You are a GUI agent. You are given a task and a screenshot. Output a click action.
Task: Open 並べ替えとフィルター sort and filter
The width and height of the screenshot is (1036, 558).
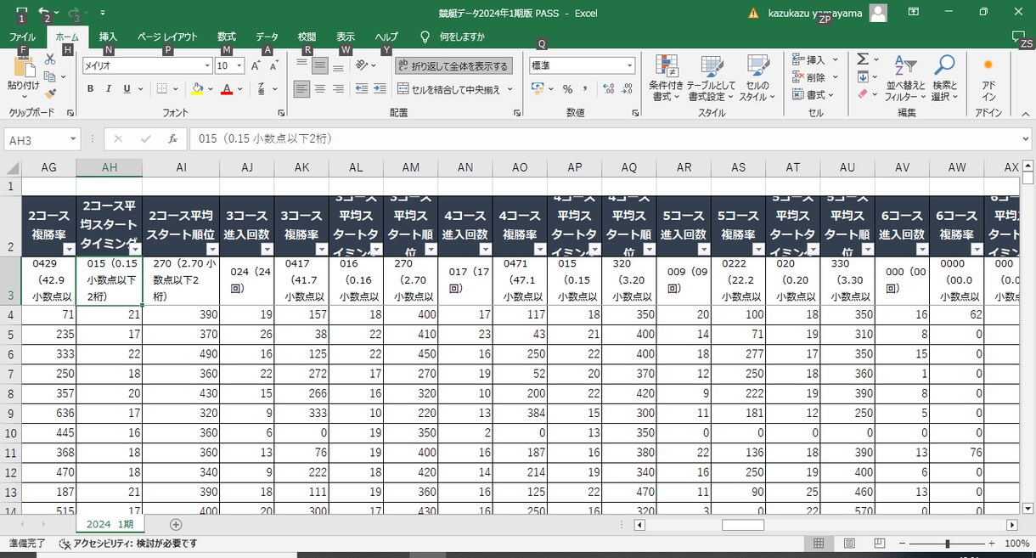[905, 78]
